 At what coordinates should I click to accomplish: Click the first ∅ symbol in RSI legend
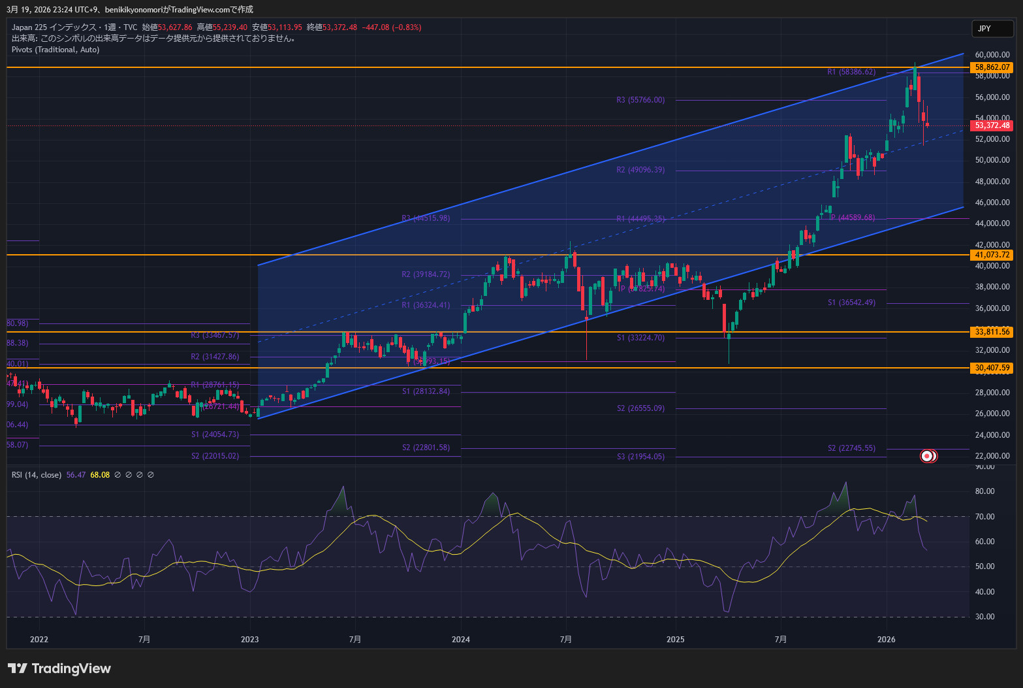pyautogui.click(x=118, y=475)
